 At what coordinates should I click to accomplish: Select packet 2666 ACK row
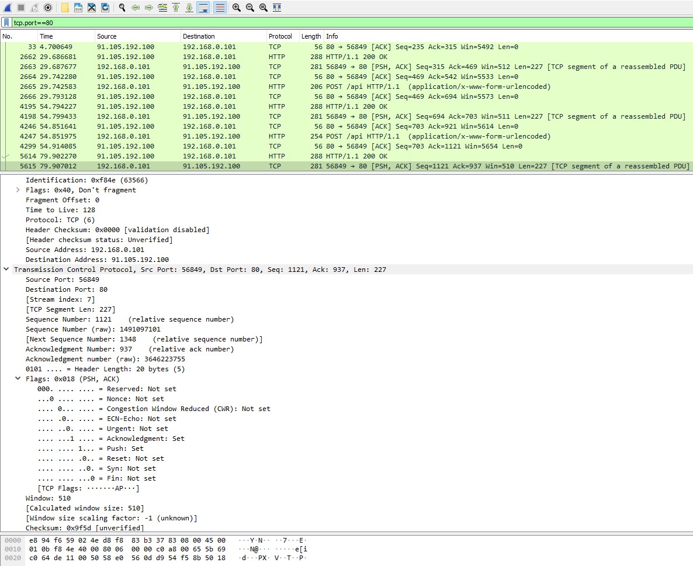pyautogui.click(x=346, y=96)
